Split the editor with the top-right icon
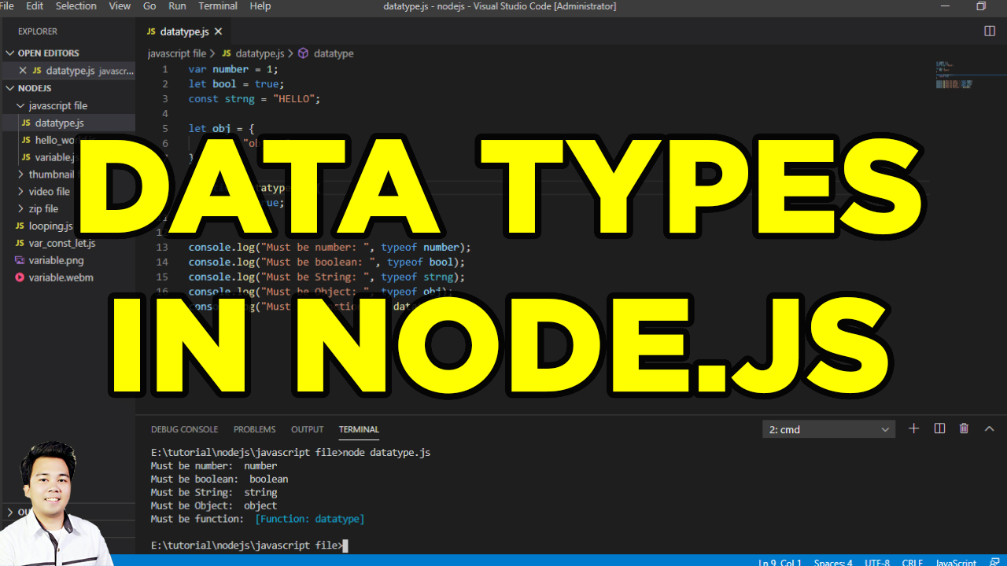 pyautogui.click(x=990, y=31)
